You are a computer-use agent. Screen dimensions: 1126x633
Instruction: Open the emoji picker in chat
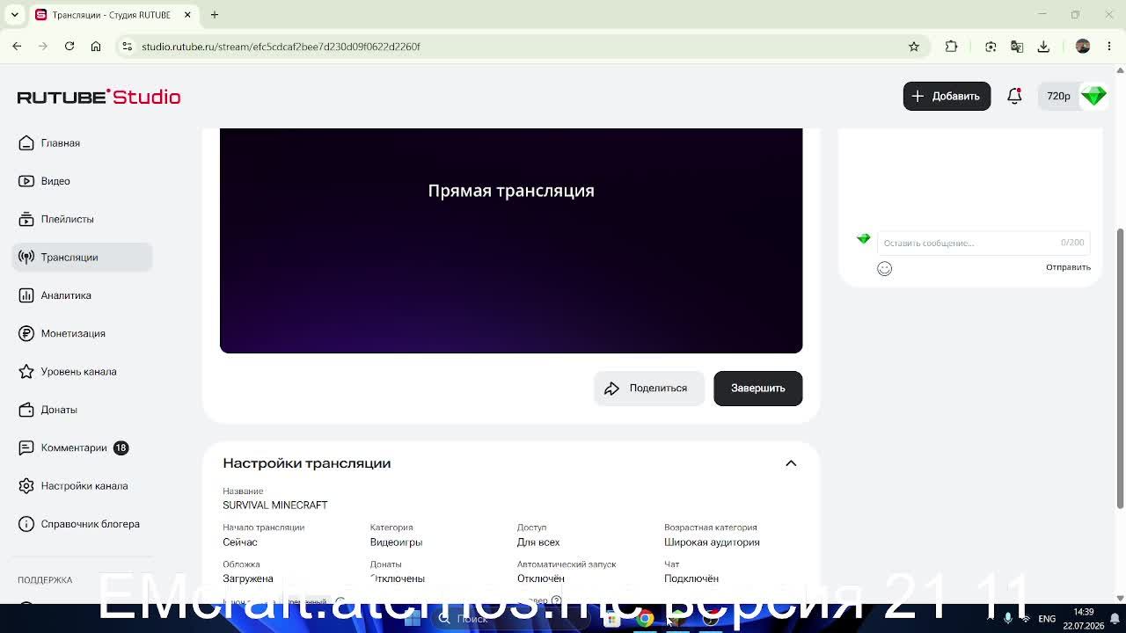[884, 268]
